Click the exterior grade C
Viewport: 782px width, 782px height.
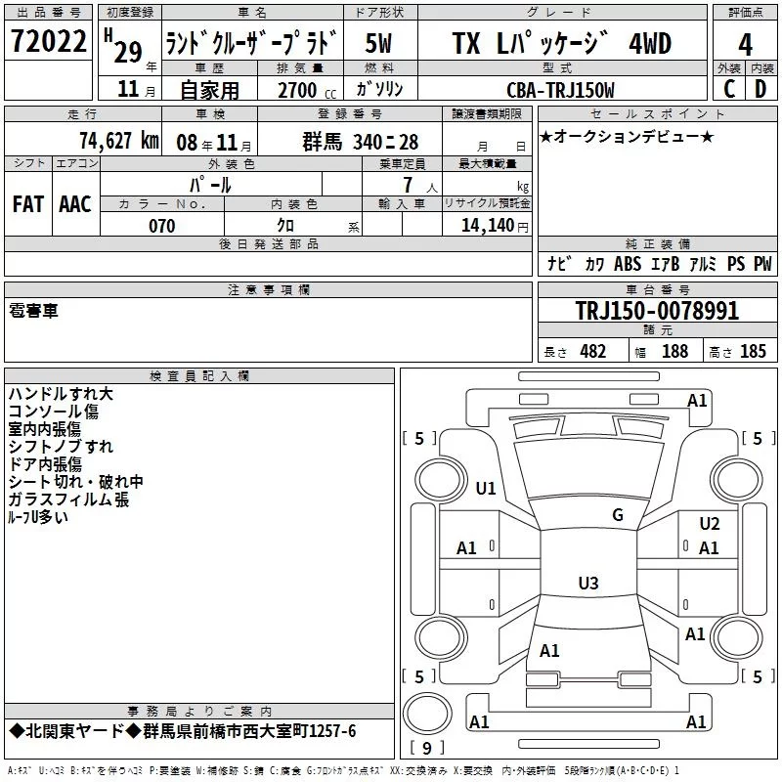coord(729,89)
